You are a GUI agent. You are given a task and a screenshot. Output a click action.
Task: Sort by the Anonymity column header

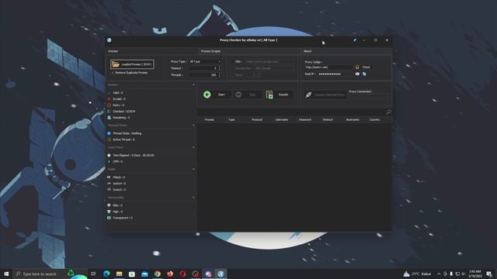353,120
